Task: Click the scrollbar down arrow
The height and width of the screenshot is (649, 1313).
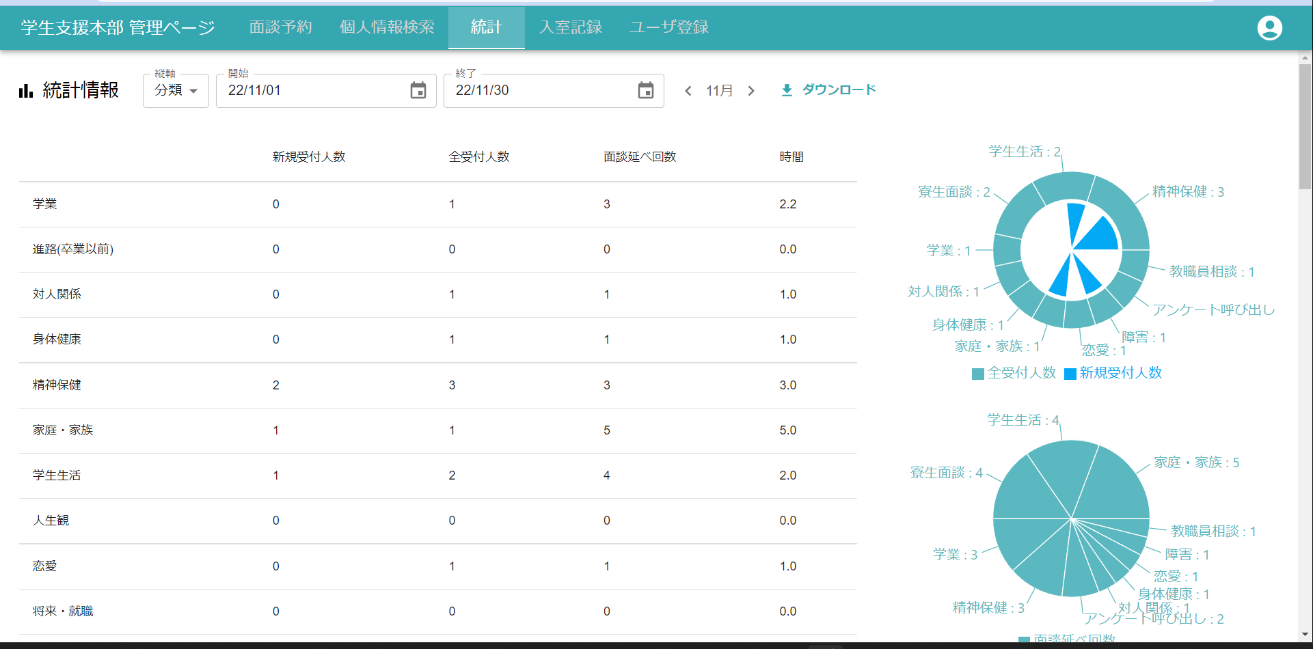Action: [x=1305, y=635]
